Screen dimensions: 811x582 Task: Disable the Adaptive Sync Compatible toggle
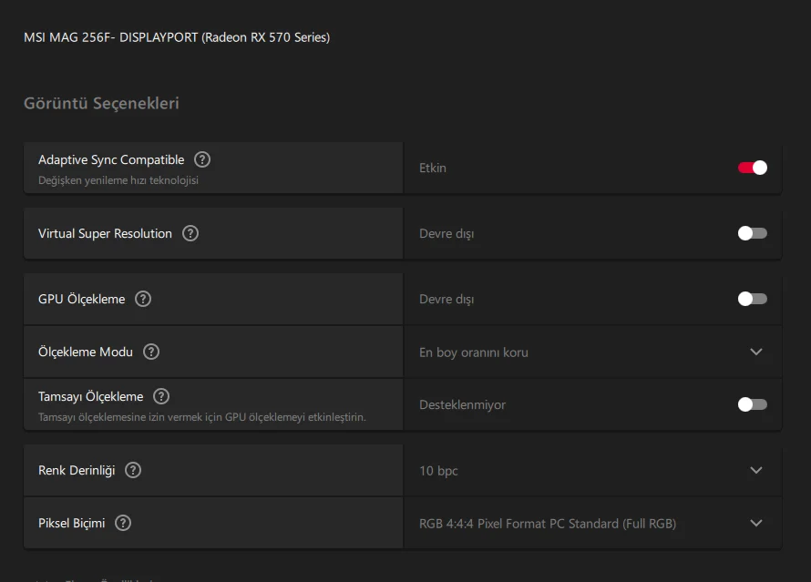[752, 168]
